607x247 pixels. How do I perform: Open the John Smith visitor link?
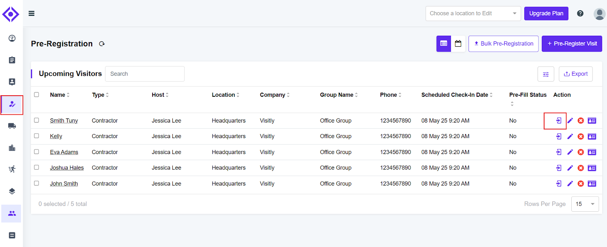pos(64,184)
